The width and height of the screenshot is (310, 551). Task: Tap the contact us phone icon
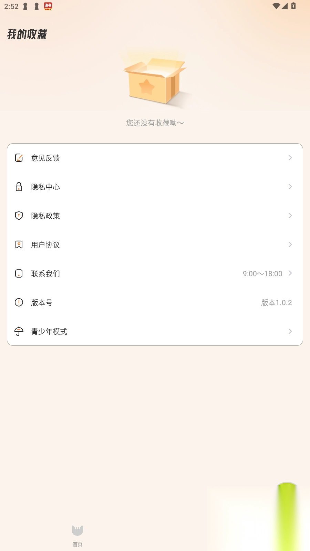(19, 273)
